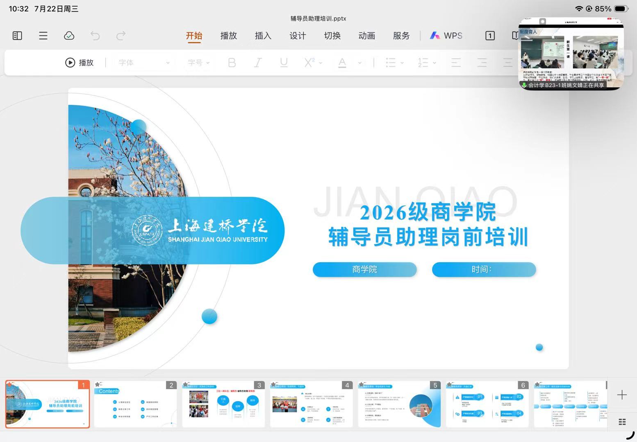Screen dimensions: 637x442
Task: Expand bullet list style dropdown
Action: coord(402,63)
